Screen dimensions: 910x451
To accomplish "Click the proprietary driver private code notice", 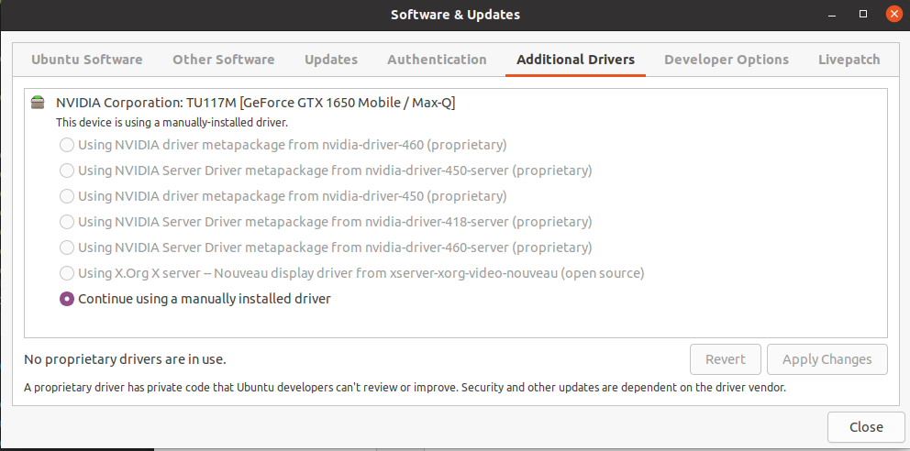I will [405, 387].
